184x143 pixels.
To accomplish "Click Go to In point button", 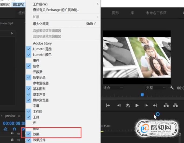I will click(108, 105).
